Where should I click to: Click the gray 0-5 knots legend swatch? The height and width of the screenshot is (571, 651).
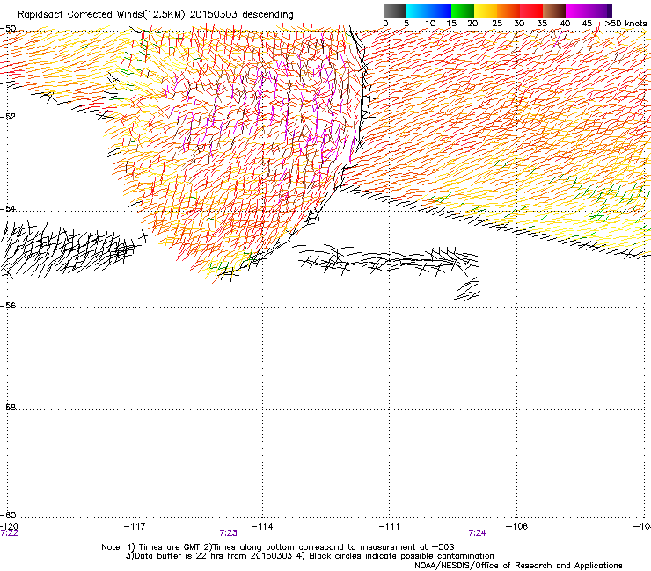coord(394,11)
